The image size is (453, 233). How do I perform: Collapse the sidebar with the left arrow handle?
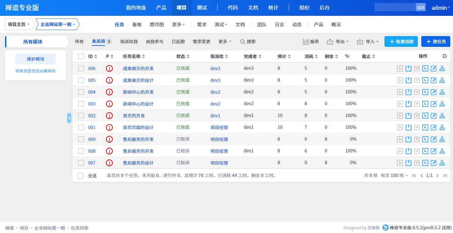pos(69,118)
